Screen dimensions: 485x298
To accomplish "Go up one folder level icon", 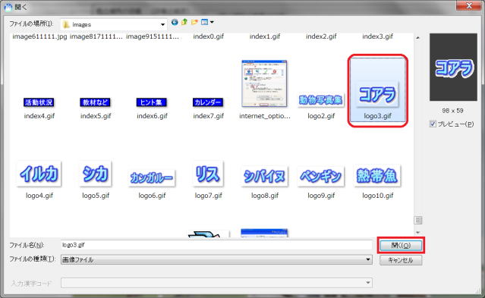I will (184, 22).
